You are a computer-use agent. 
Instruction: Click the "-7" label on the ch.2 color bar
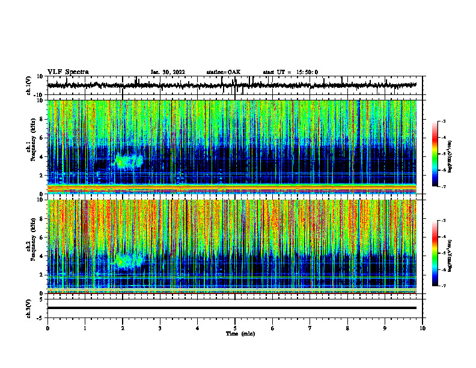pyautogui.click(x=443, y=286)
